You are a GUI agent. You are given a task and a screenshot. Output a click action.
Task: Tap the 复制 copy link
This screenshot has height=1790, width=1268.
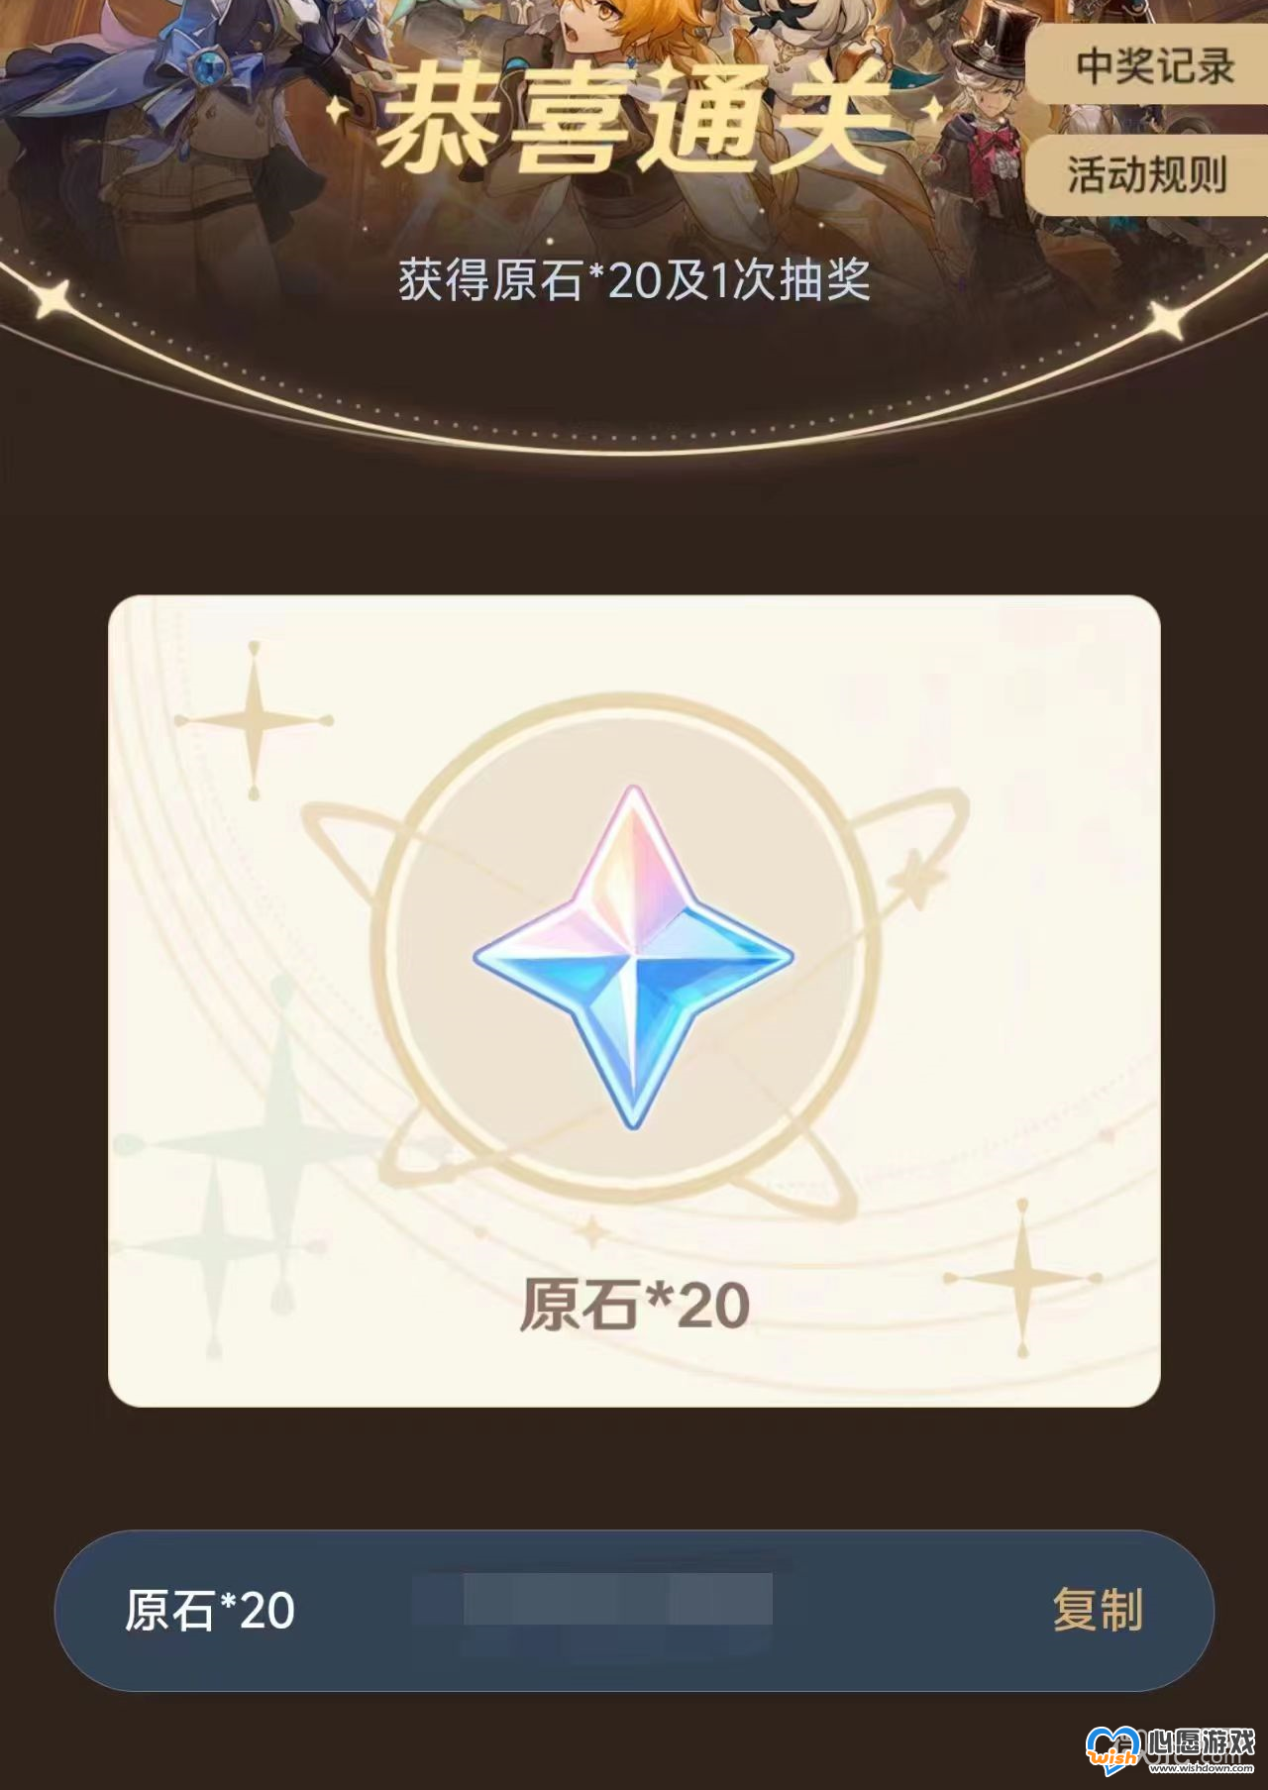point(1098,1610)
